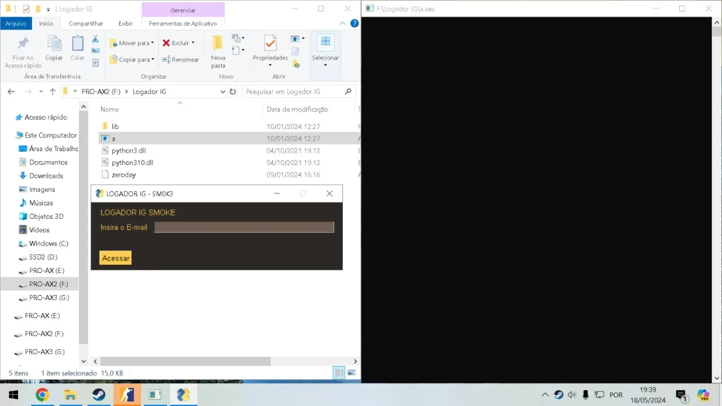This screenshot has height=406, width=722.
Task: Click the horizontal scrollbar in file list
Action: [x=186, y=362]
